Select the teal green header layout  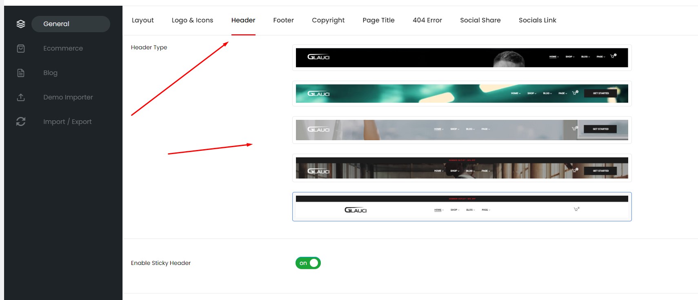point(462,94)
